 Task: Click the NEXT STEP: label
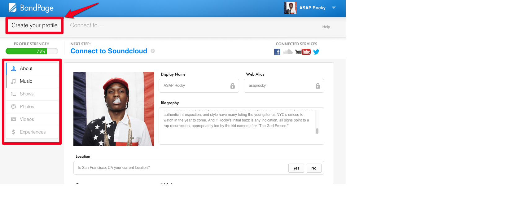click(81, 44)
